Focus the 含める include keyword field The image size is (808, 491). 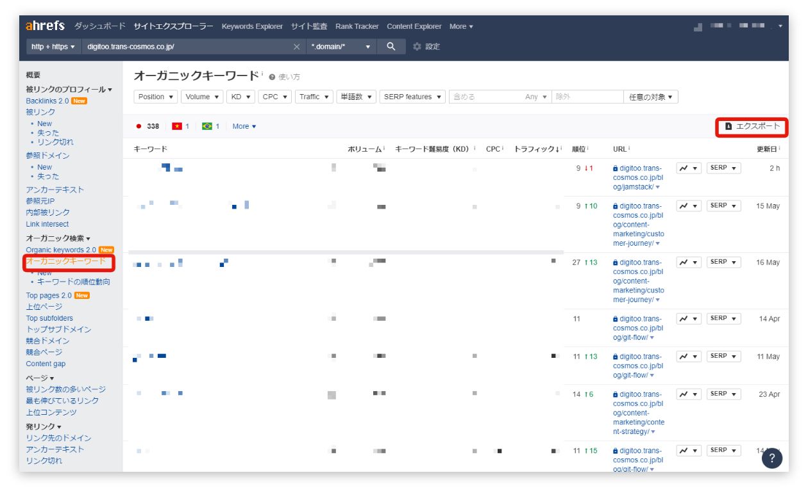pyautogui.click(x=485, y=97)
